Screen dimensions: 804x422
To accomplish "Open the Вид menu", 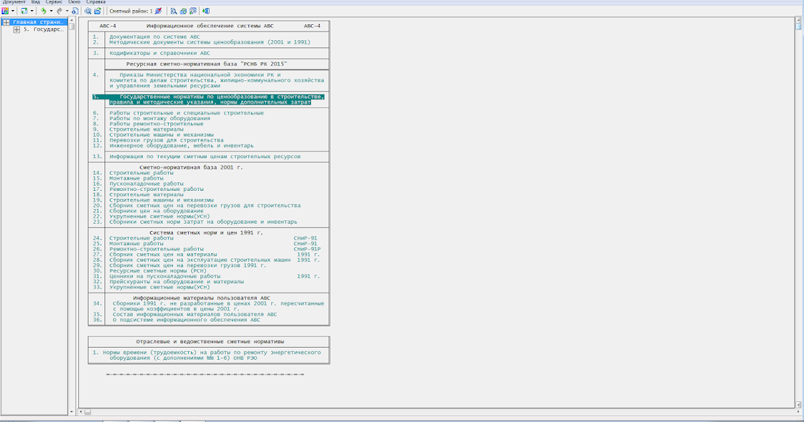I will 36,2.
